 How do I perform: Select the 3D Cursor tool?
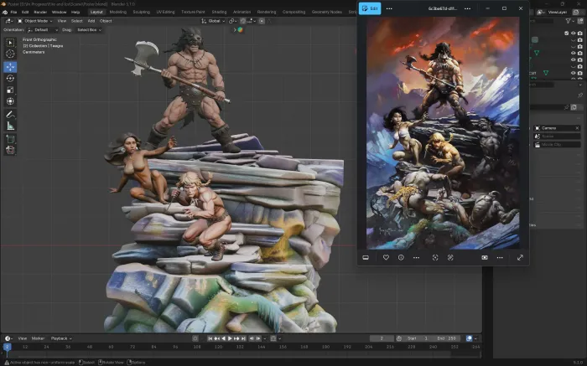10,54
